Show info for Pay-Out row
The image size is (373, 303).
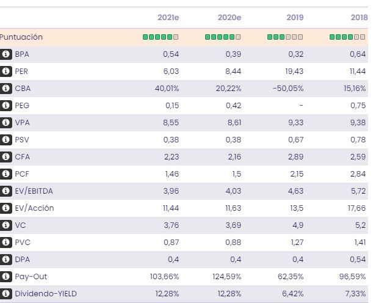[6, 277]
